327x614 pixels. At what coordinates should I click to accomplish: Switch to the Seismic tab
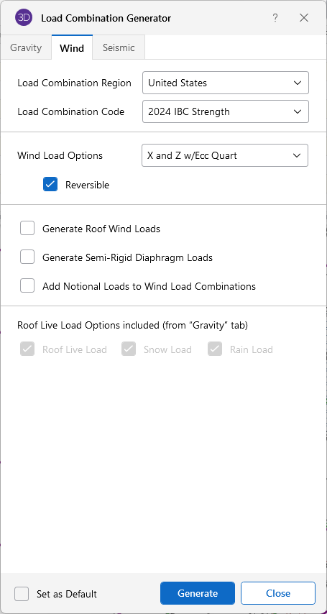119,47
